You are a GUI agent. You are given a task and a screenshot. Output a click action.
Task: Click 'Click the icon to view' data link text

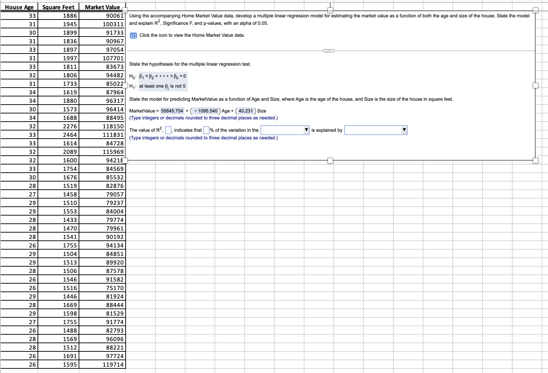pyautogui.click(x=192, y=35)
